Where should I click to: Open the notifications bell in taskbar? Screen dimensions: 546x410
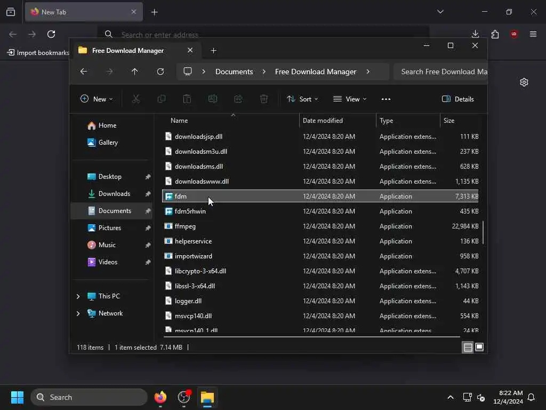[531, 397]
